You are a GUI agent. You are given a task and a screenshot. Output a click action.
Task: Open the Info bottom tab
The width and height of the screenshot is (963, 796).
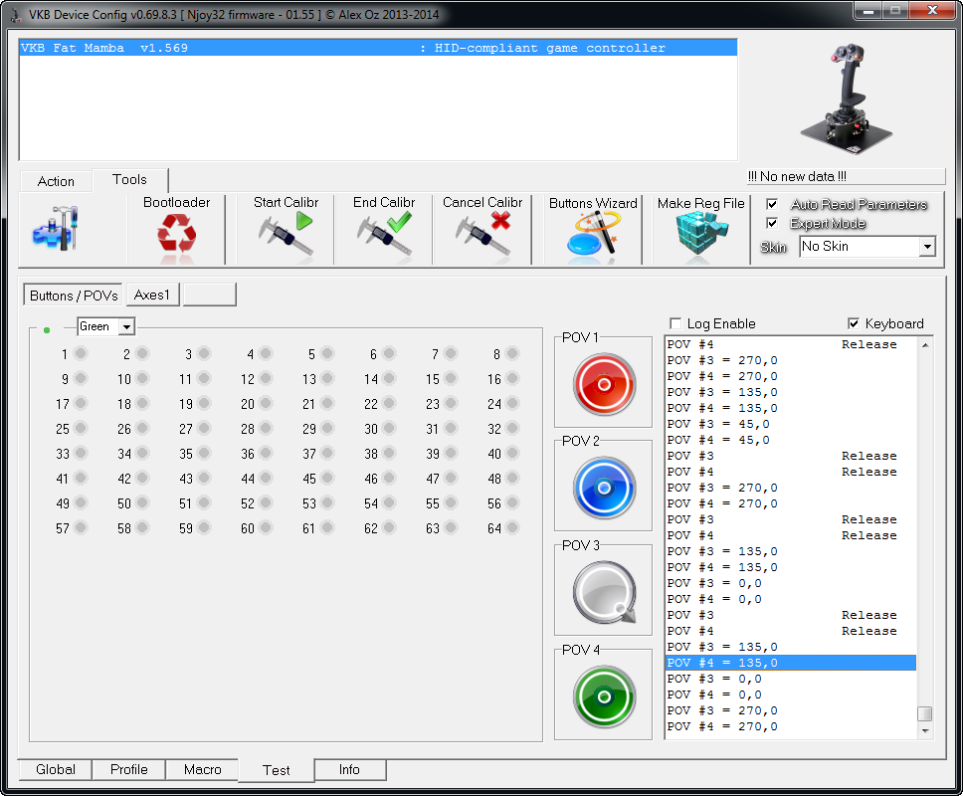pos(349,769)
